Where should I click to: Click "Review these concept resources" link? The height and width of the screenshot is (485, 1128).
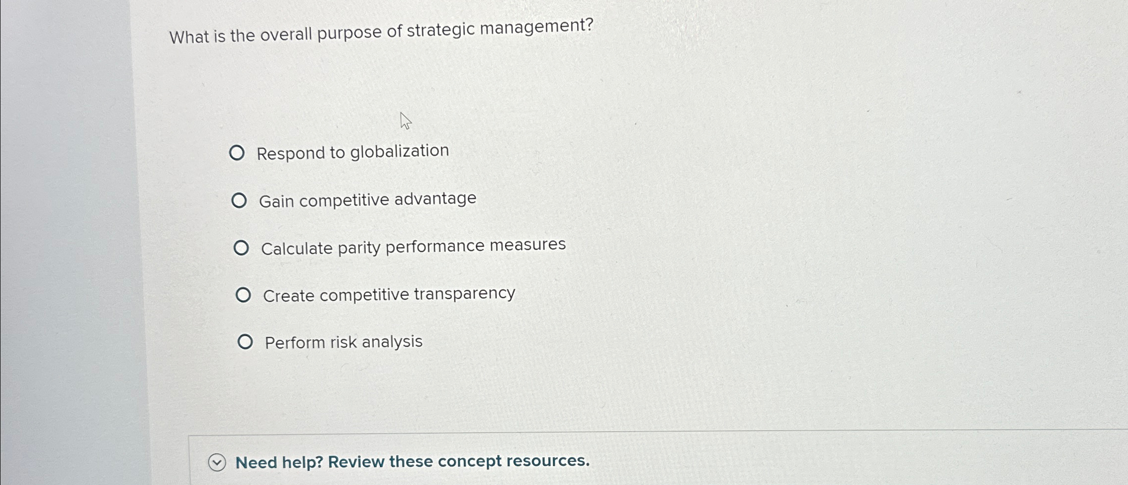[x=460, y=461]
